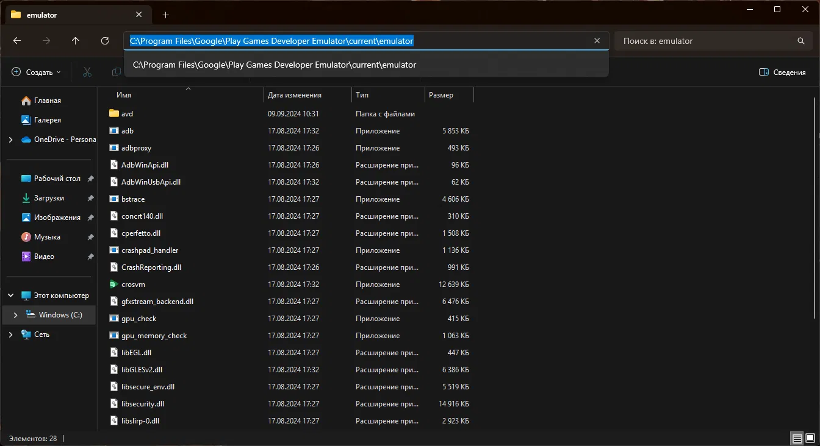Select the green crosvm application icon

[x=113, y=285]
